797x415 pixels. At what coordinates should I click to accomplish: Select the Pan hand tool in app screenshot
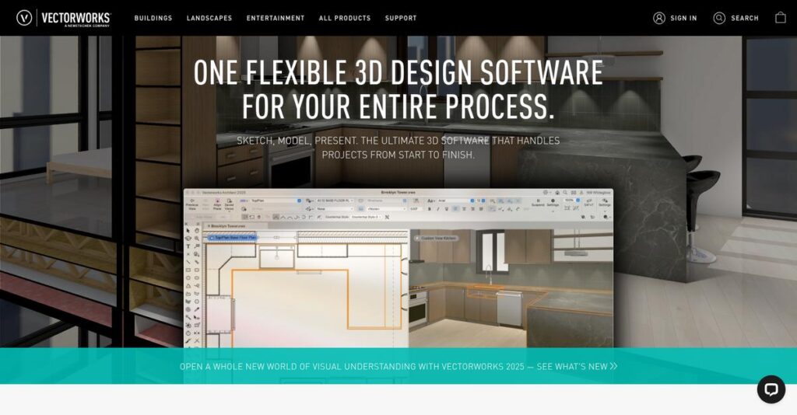point(197,230)
